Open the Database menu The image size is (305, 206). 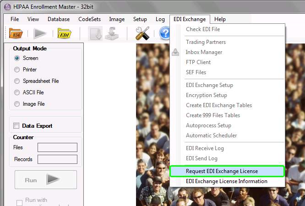pyautogui.click(x=59, y=19)
